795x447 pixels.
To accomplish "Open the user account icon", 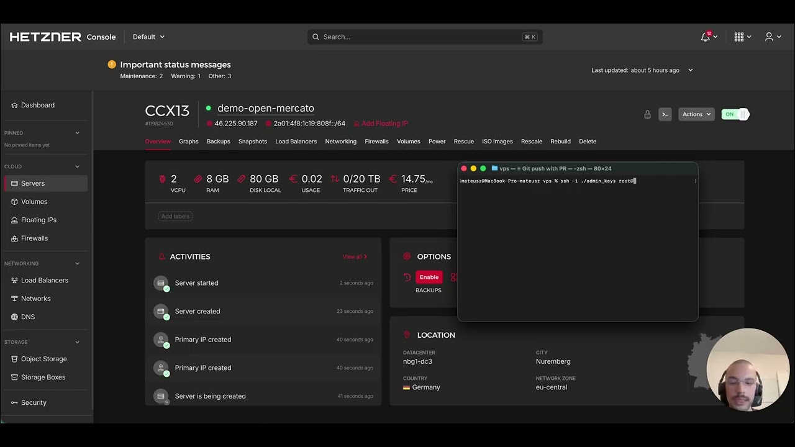I will pyautogui.click(x=770, y=37).
